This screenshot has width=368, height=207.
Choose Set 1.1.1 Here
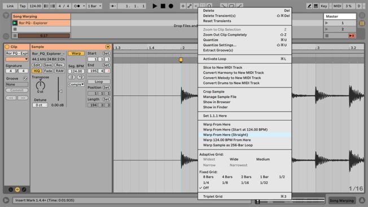coord(244,116)
